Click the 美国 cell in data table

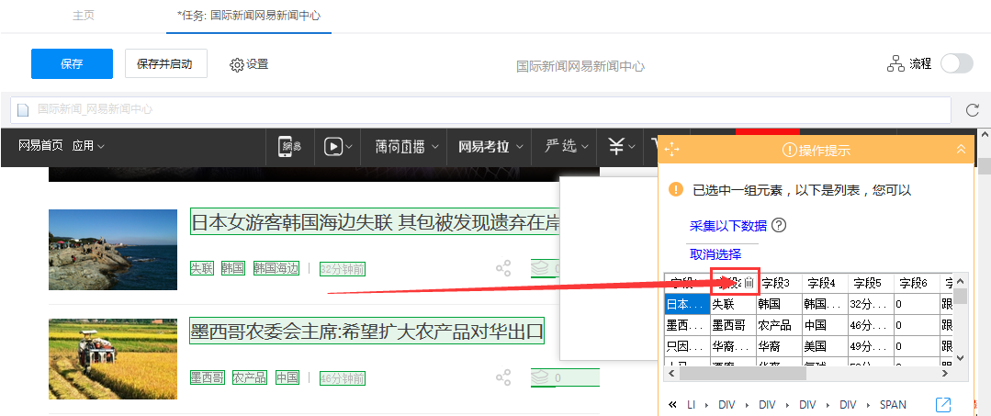coord(825,346)
